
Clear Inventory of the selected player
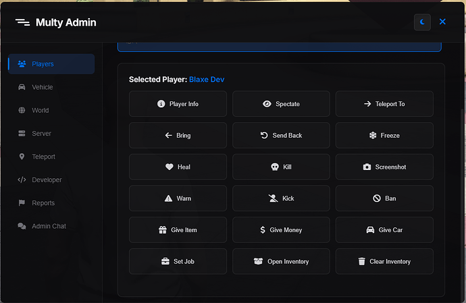pyautogui.click(x=384, y=261)
